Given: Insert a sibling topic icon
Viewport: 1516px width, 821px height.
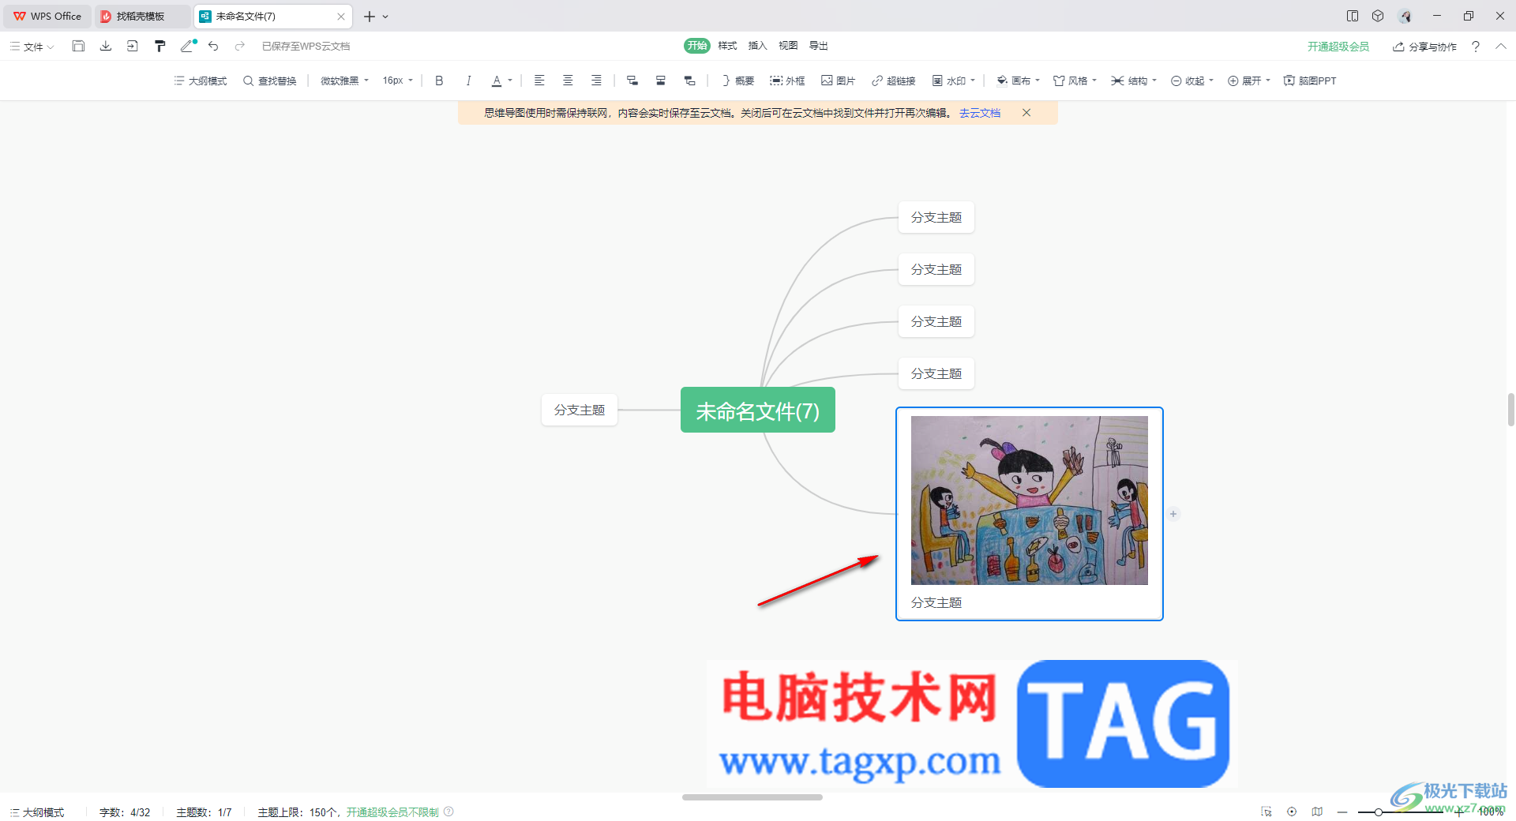Looking at the screenshot, I should tap(661, 81).
